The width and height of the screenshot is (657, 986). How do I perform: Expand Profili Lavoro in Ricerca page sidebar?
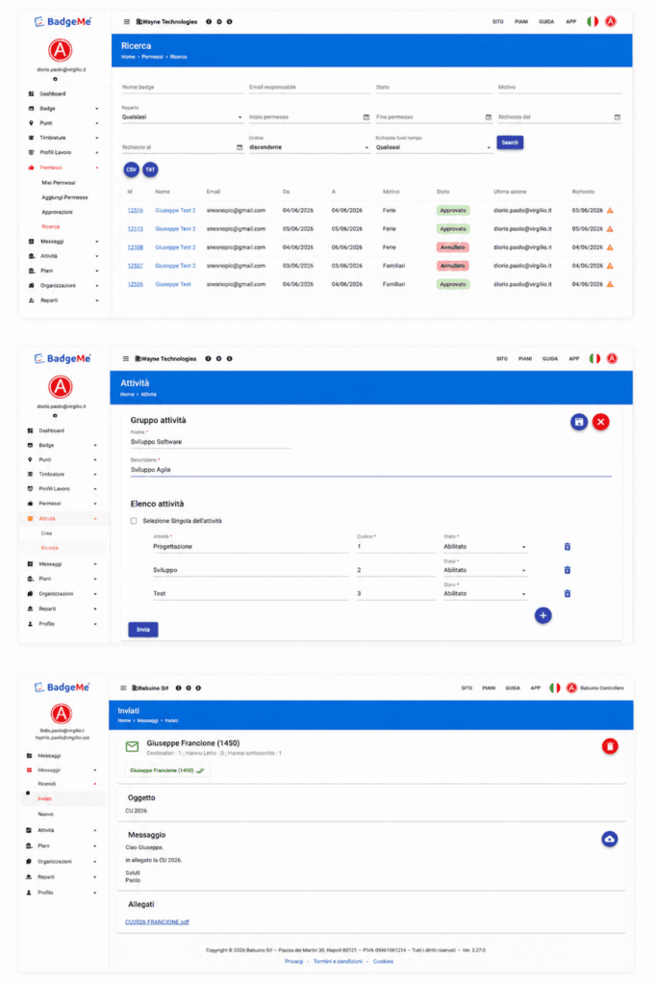[63, 152]
